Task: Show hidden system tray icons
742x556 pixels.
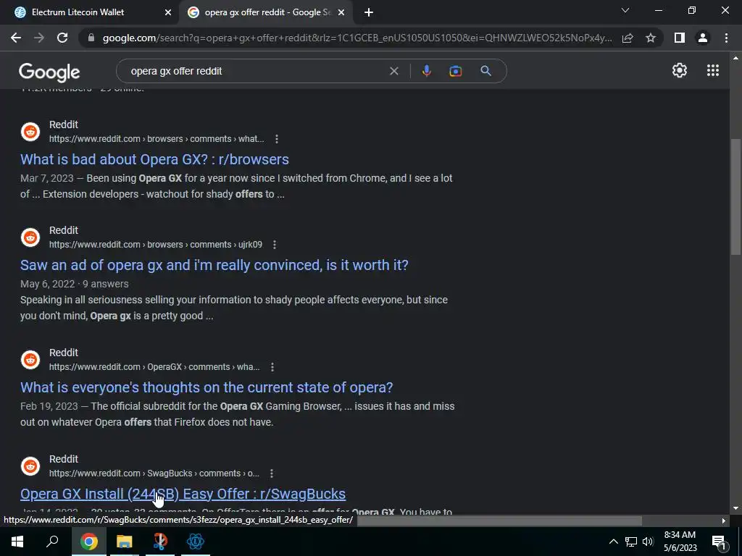Action: tap(613, 542)
